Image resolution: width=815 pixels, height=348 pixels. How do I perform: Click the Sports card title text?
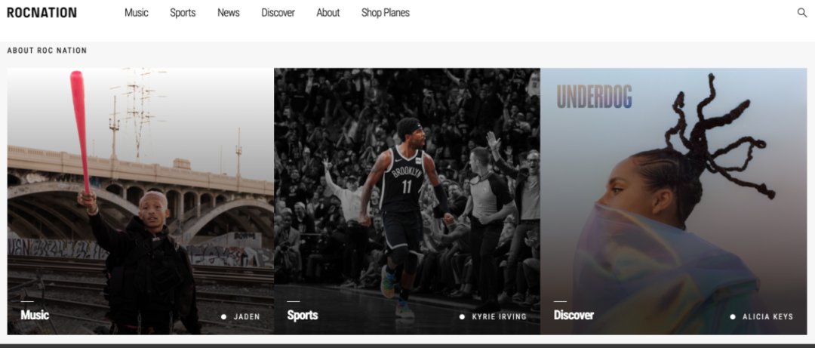tap(303, 316)
